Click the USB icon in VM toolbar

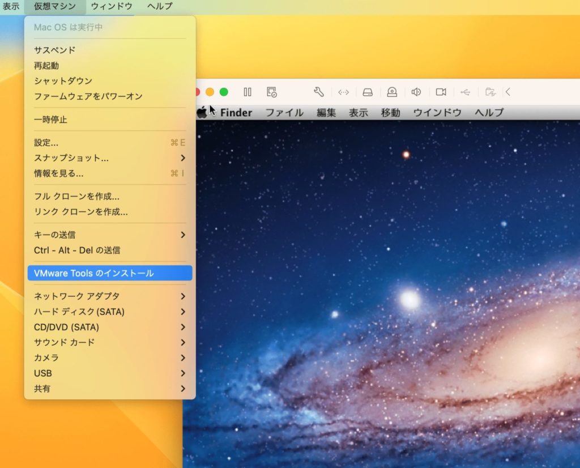pos(465,92)
